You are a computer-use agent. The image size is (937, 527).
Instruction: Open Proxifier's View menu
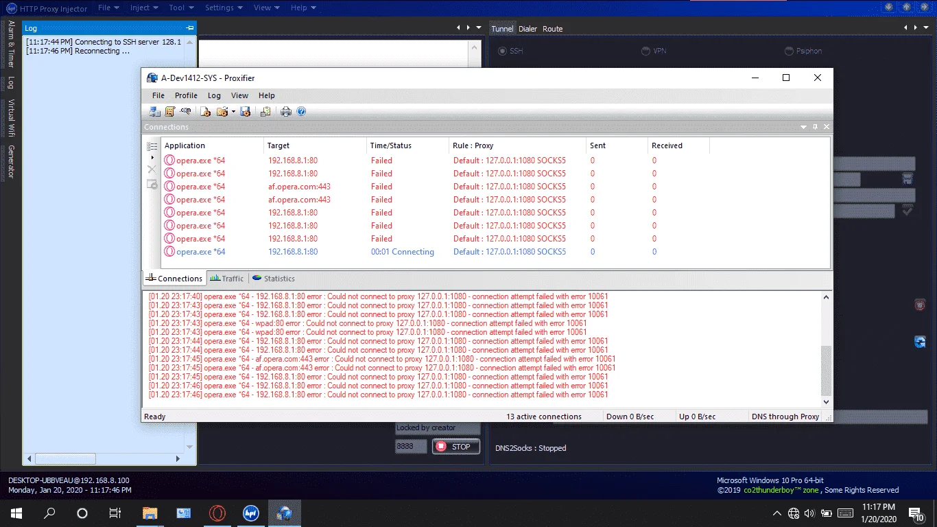(239, 95)
